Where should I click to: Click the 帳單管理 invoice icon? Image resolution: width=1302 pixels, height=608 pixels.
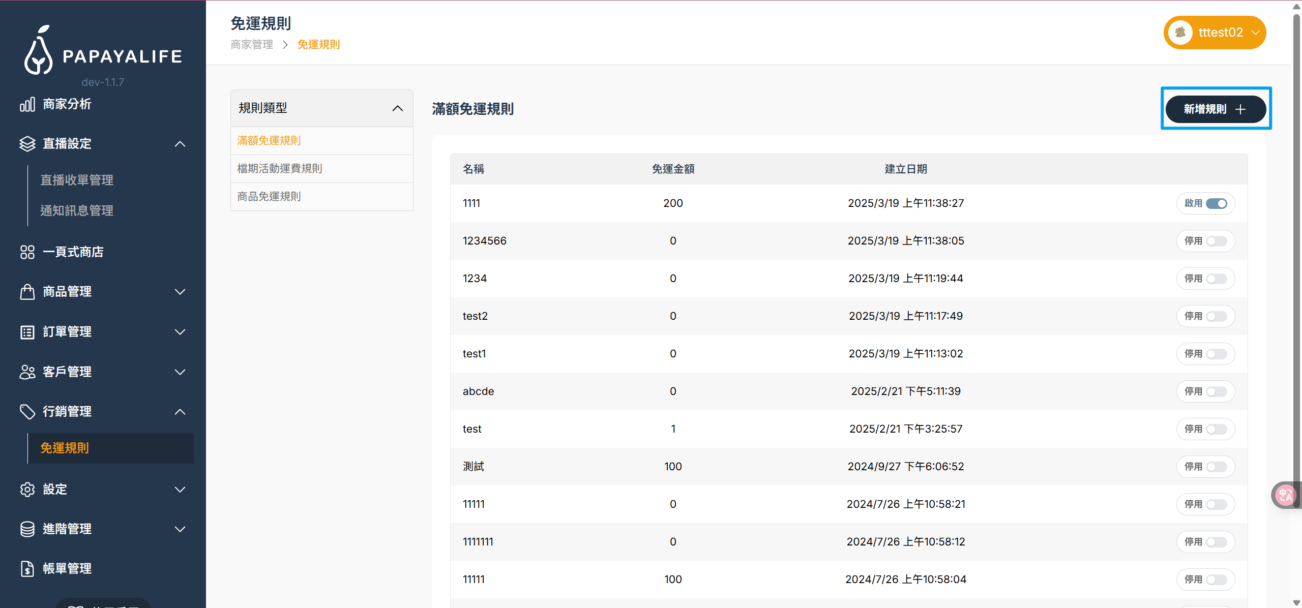(27, 569)
